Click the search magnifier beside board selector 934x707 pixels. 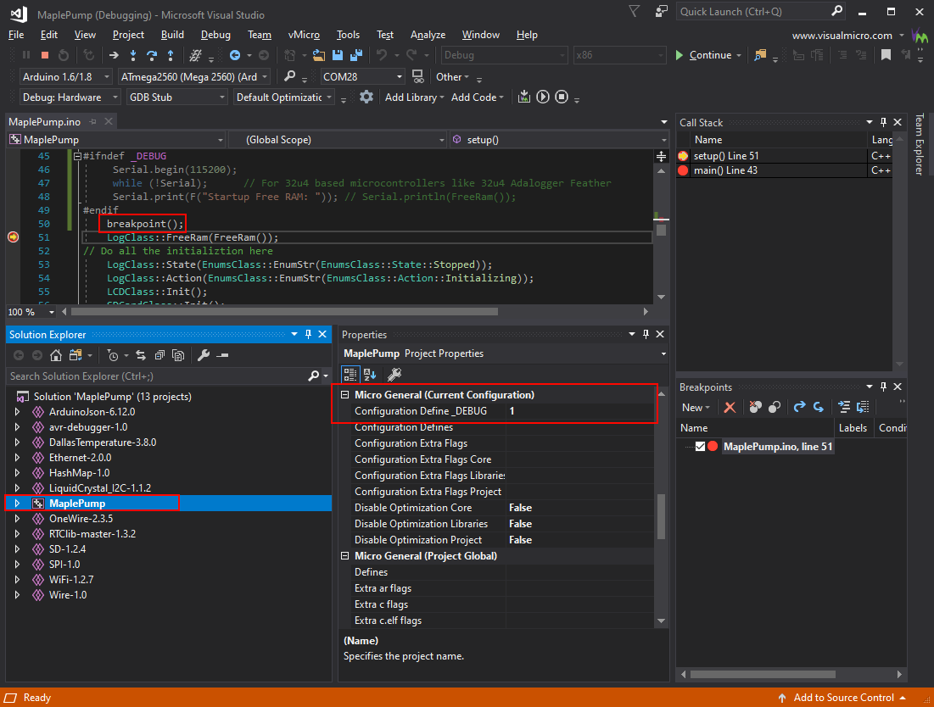point(289,76)
